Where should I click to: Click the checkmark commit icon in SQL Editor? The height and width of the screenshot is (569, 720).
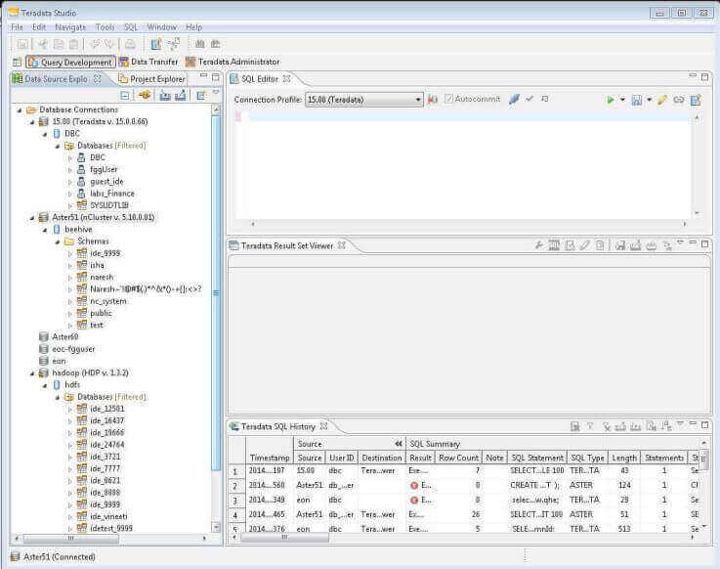529,99
